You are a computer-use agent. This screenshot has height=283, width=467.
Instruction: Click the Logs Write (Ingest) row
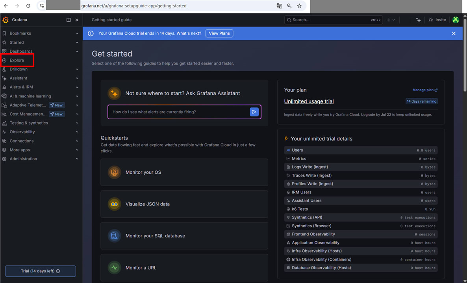point(361,167)
